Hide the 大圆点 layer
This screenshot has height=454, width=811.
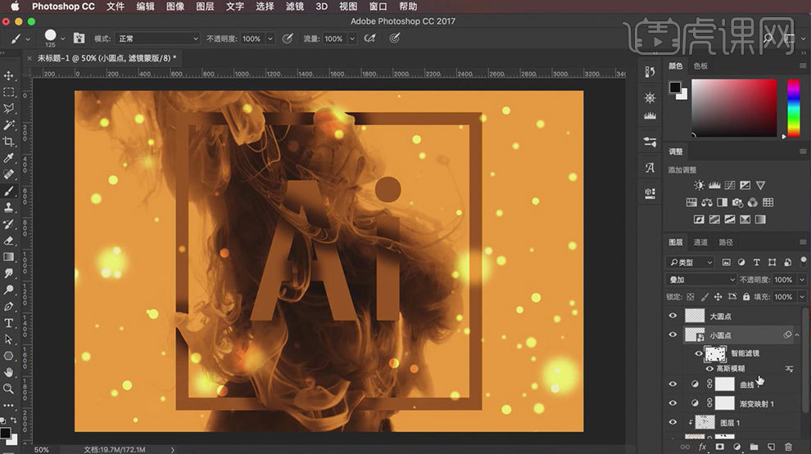click(x=673, y=315)
